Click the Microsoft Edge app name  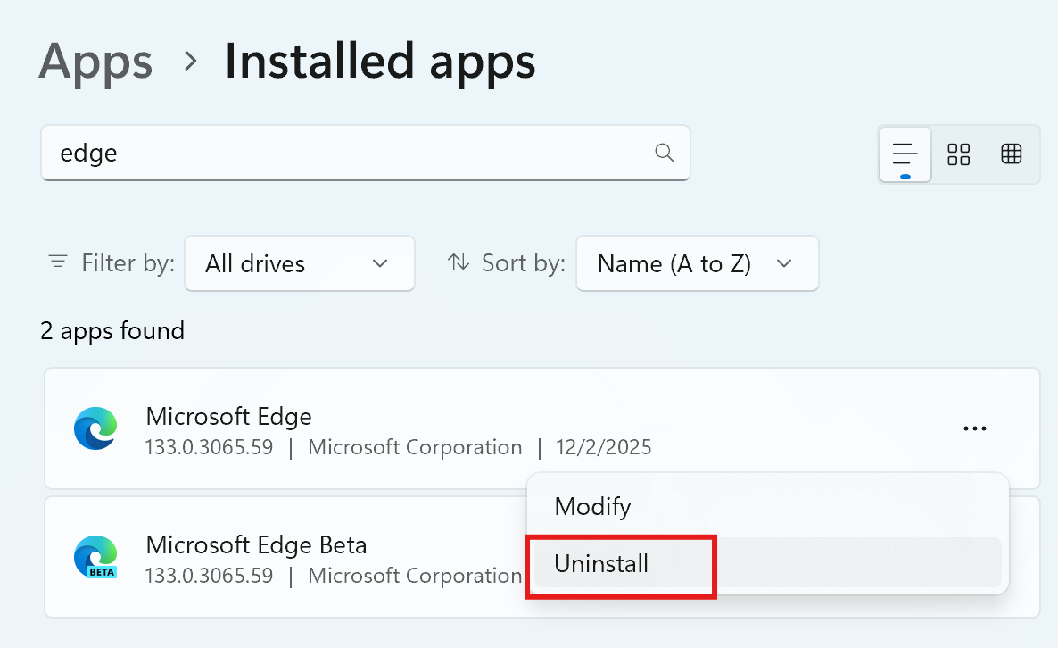click(x=228, y=416)
